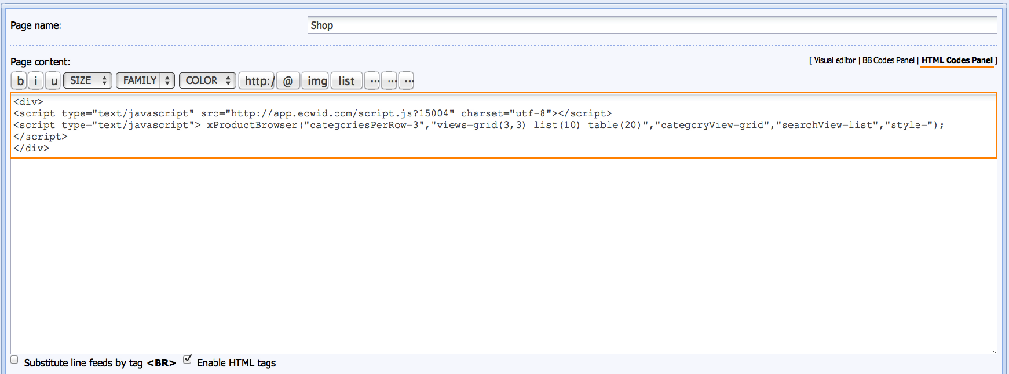The height and width of the screenshot is (374, 1009).
Task: Apply underline with the u button
Action: [x=53, y=80]
